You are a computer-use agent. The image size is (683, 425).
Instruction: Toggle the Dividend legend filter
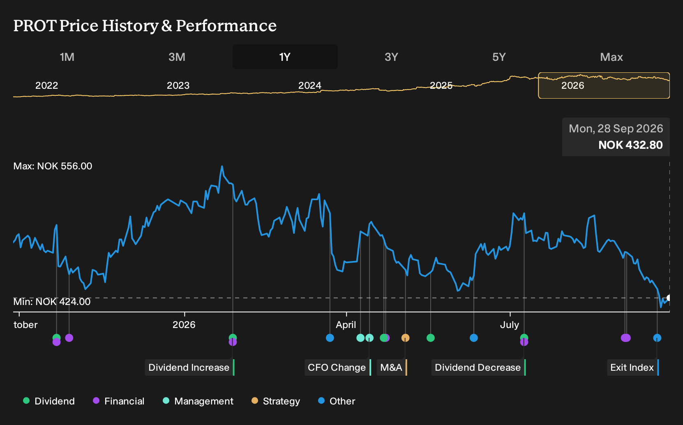coord(49,401)
